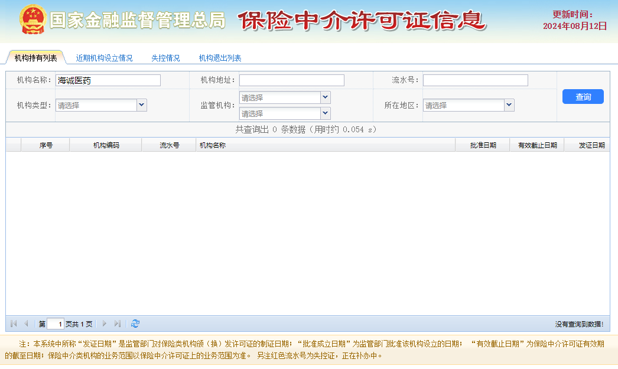618x369 pixels.
Task: Click the 机构名称 input field
Action: (x=108, y=80)
